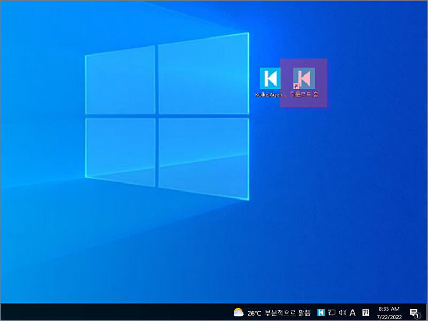Click the Windows logo on the wallpaper
The height and width of the screenshot is (321, 428).
(x=167, y=116)
